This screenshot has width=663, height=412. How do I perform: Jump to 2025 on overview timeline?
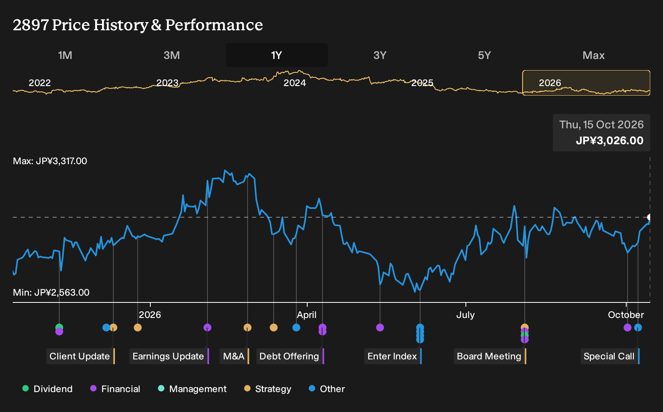click(422, 83)
